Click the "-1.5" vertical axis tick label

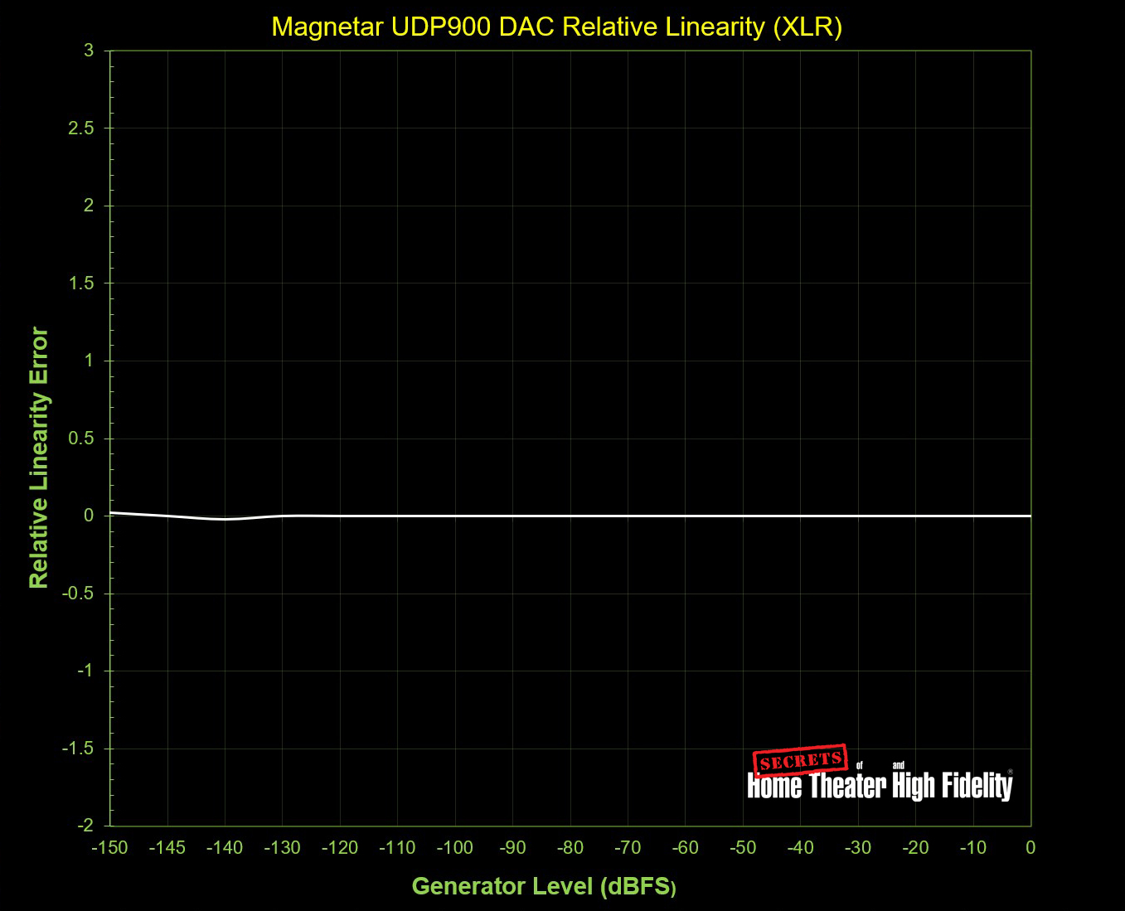click(x=79, y=749)
